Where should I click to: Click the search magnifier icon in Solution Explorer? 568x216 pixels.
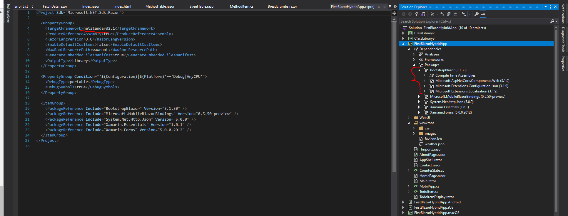click(552, 21)
